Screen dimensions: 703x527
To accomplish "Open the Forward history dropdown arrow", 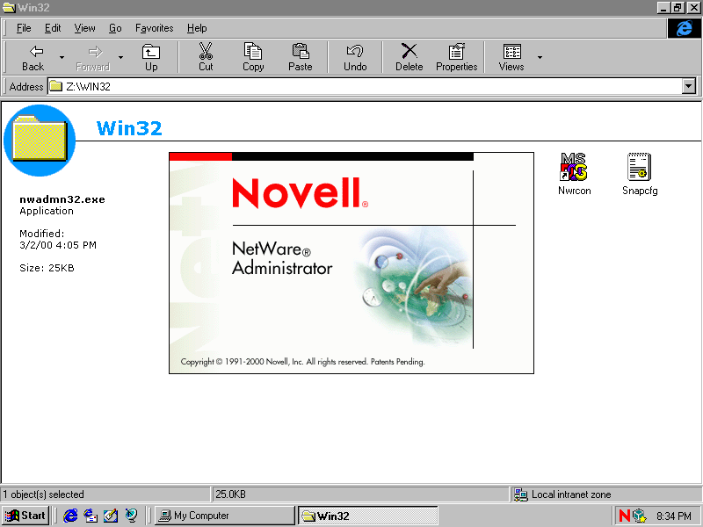I will [120, 58].
